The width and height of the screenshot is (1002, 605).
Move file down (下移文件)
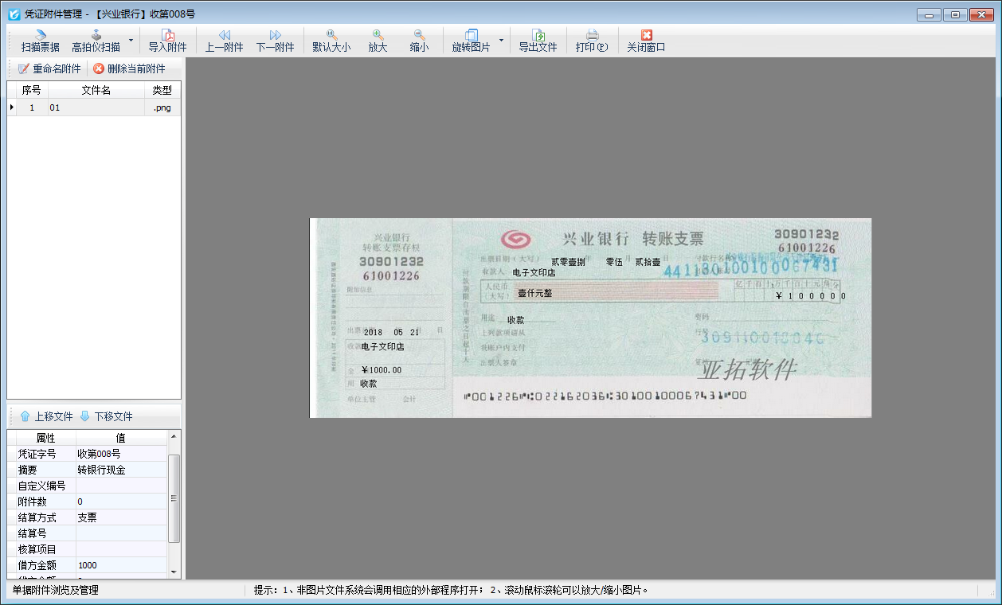tap(106, 416)
